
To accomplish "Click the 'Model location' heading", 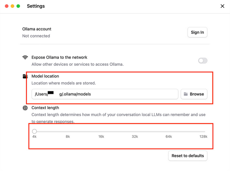I will [x=45, y=76].
